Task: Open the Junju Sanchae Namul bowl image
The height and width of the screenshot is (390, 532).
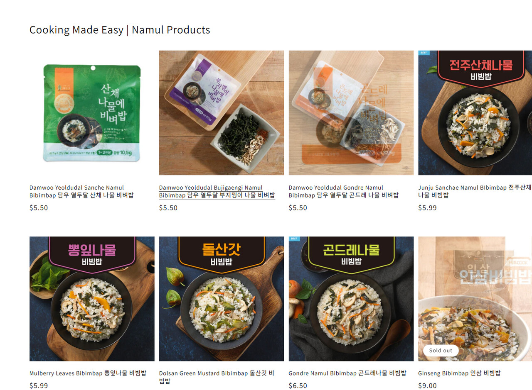Action: point(475,113)
